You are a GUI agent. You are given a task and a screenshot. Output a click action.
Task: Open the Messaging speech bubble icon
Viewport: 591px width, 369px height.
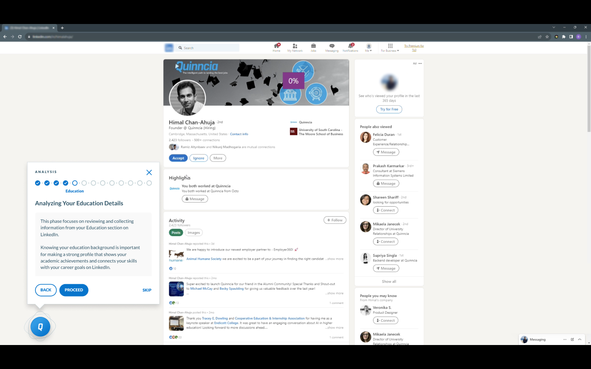click(x=332, y=46)
